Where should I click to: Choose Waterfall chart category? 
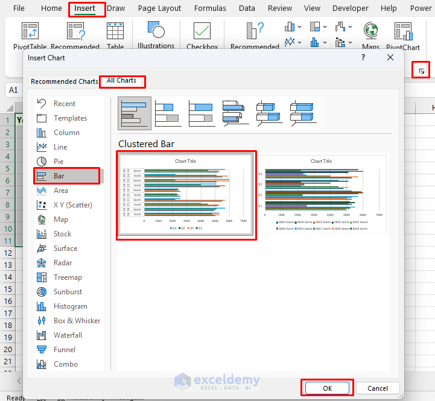point(69,335)
